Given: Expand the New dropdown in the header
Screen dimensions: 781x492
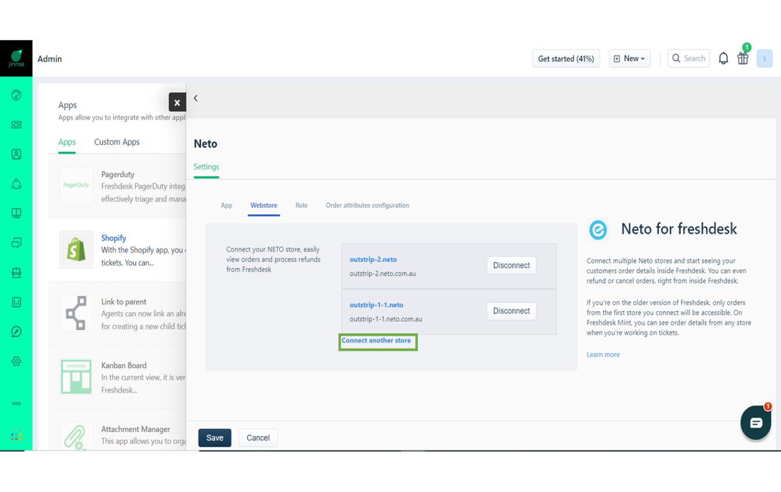Looking at the screenshot, I should click(629, 58).
